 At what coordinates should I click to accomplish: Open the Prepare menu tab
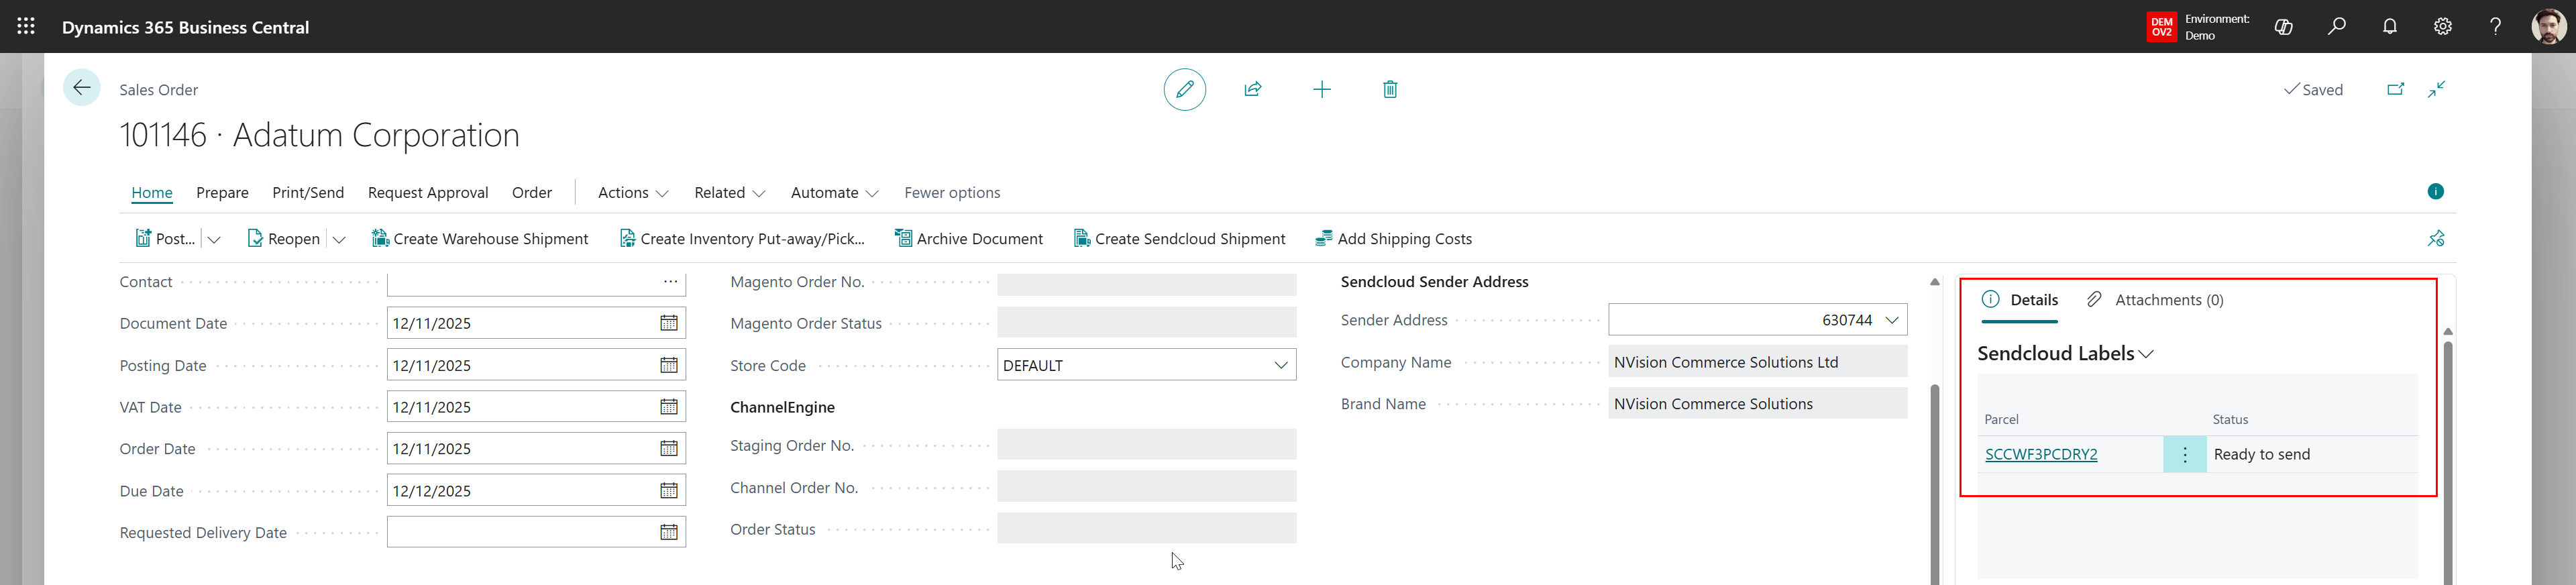tap(222, 193)
